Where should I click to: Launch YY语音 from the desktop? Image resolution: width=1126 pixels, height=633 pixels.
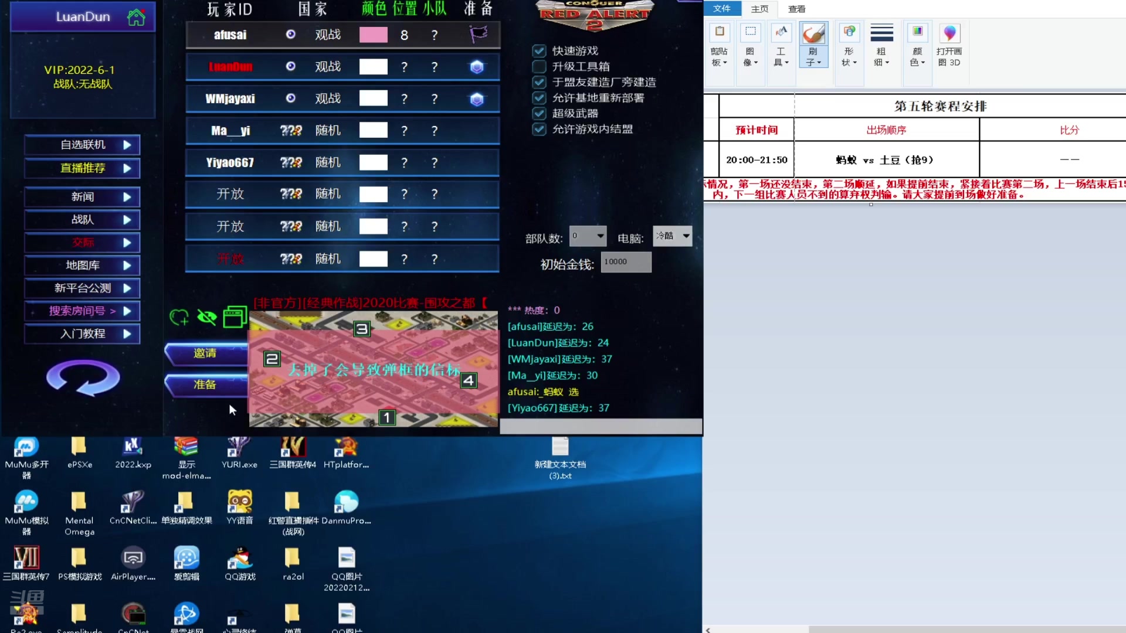click(239, 507)
